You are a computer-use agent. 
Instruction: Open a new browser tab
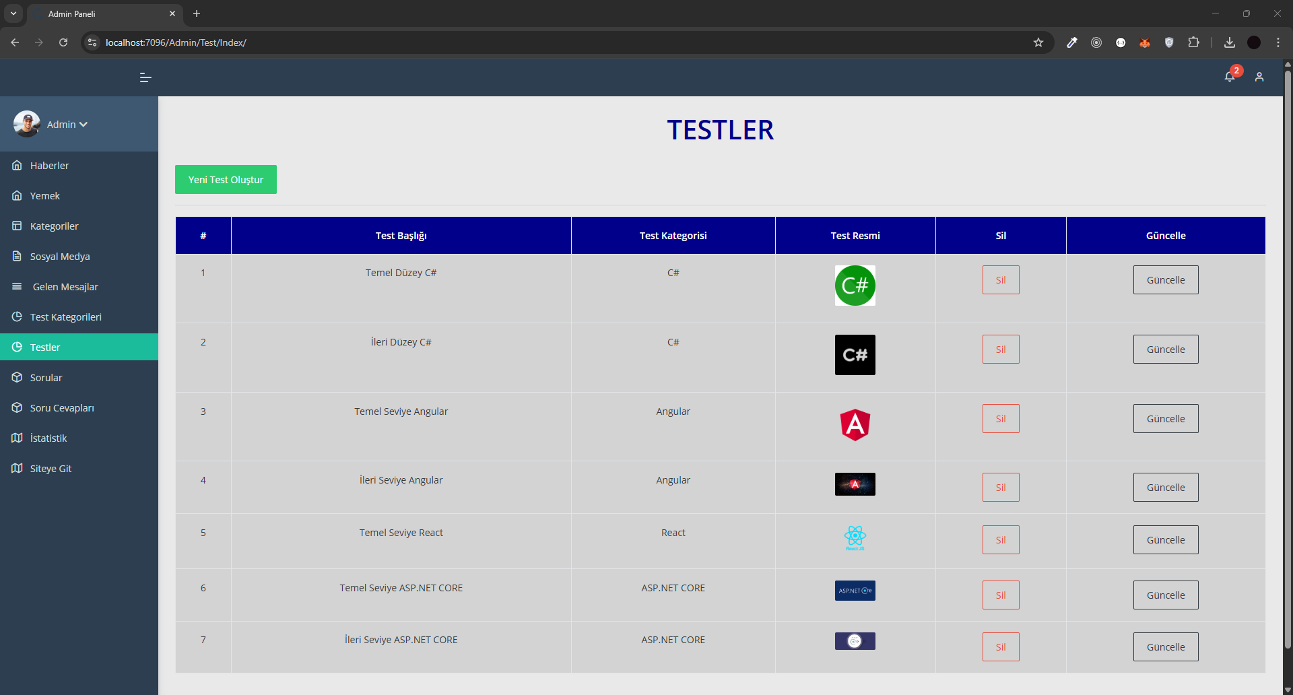point(197,13)
